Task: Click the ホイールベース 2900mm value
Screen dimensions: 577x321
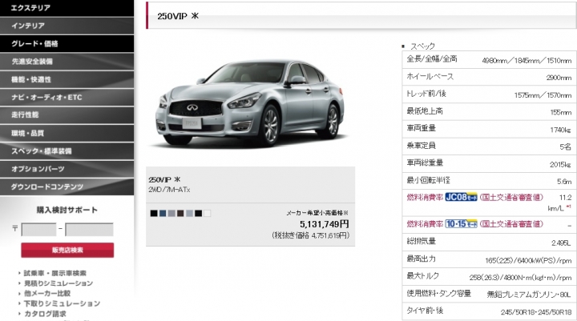Action: pos(559,78)
